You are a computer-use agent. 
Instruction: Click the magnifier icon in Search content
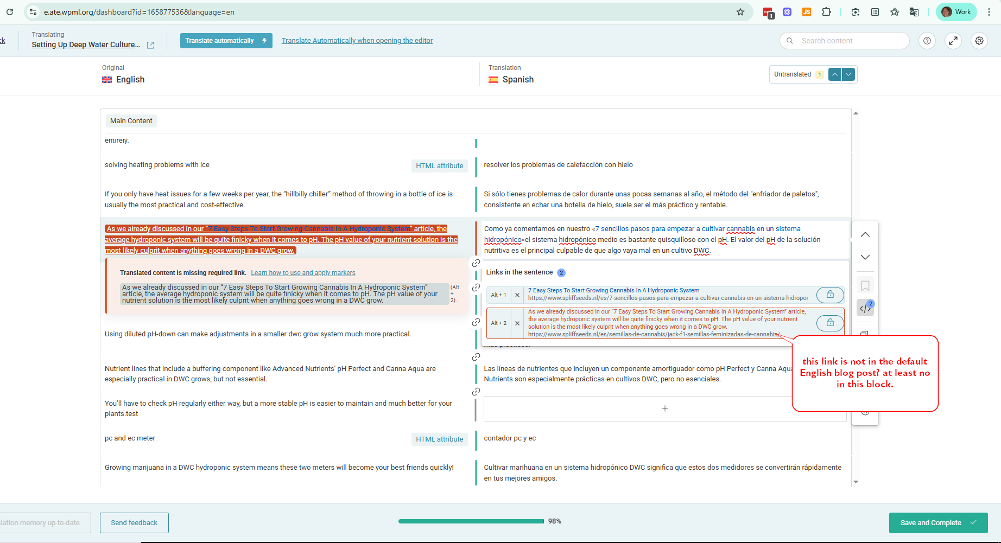pos(790,41)
